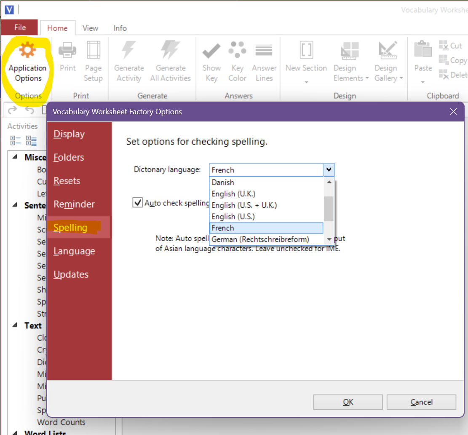Image resolution: width=468 pixels, height=435 pixels.
Task: Open Design Elements icon
Action: [x=350, y=51]
